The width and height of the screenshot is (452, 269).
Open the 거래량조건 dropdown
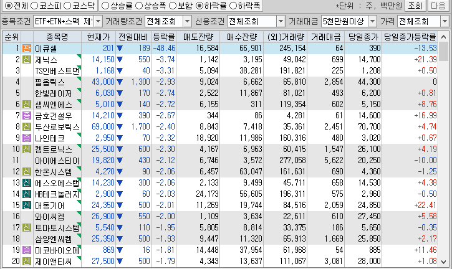188,21
